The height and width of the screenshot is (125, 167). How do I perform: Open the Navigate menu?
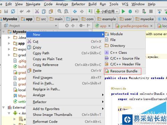(33, 4)
